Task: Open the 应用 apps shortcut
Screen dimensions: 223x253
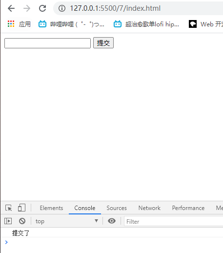Action: pyautogui.click(x=19, y=24)
